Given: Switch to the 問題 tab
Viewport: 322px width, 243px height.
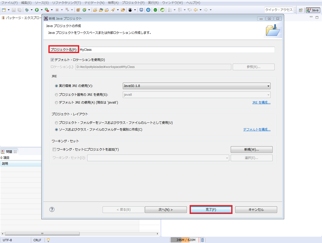Looking at the screenshot, I should point(9,152).
